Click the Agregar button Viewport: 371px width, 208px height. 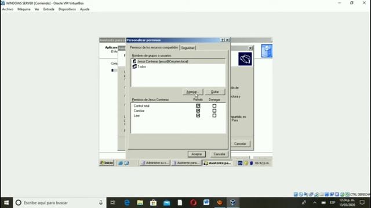point(192,92)
